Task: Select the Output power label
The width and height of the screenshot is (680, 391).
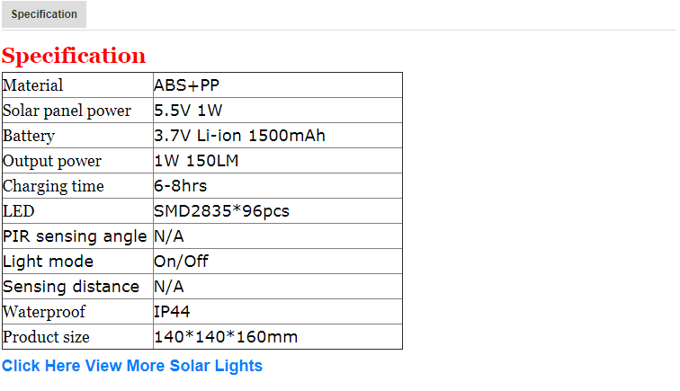Action: click(52, 161)
